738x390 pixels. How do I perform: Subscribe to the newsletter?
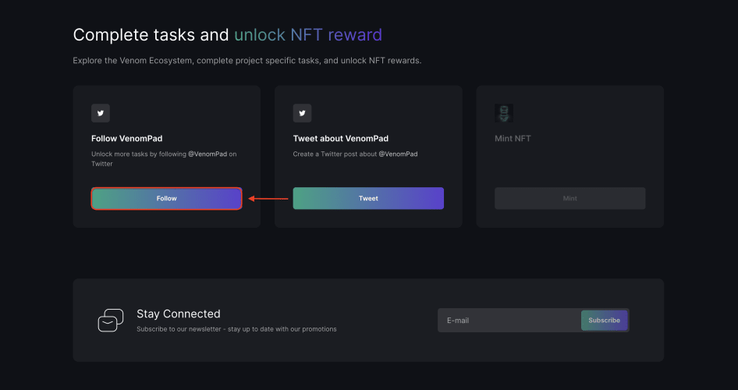pyautogui.click(x=604, y=321)
